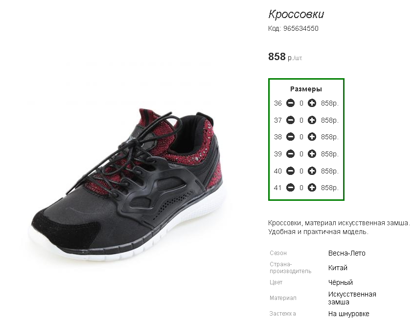Click the Кроссовки product title
Screen dimensions: 415x321
pos(296,14)
